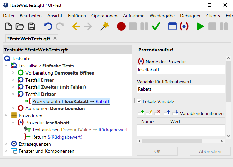Image resolution: width=233 pixels, height=167 pixels.
Task: Click the procedure recording icon in toolbar
Action: [184, 26]
